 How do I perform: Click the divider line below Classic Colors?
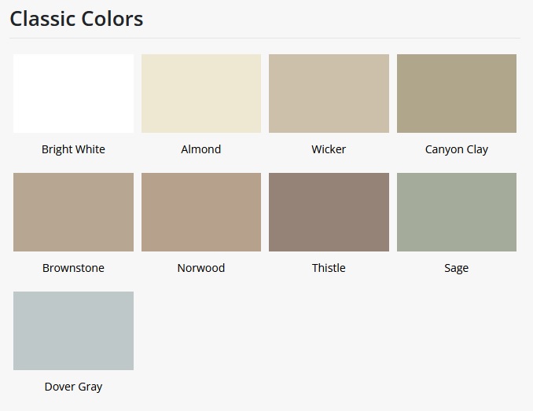click(264, 38)
